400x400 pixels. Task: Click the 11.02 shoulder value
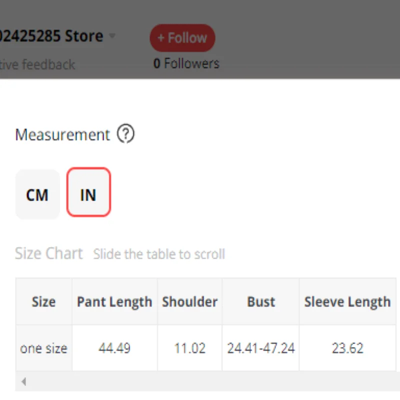tap(189, 348)
